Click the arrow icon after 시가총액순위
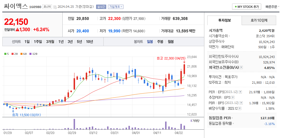The image size is (282, 138). pos(229,36)
